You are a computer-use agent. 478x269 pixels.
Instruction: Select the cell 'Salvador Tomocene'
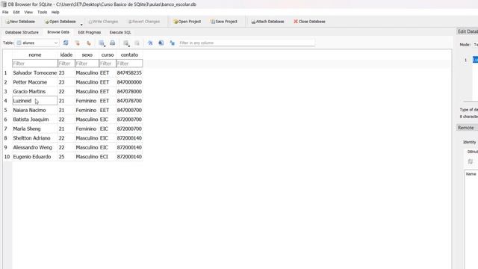click(35, 73)
